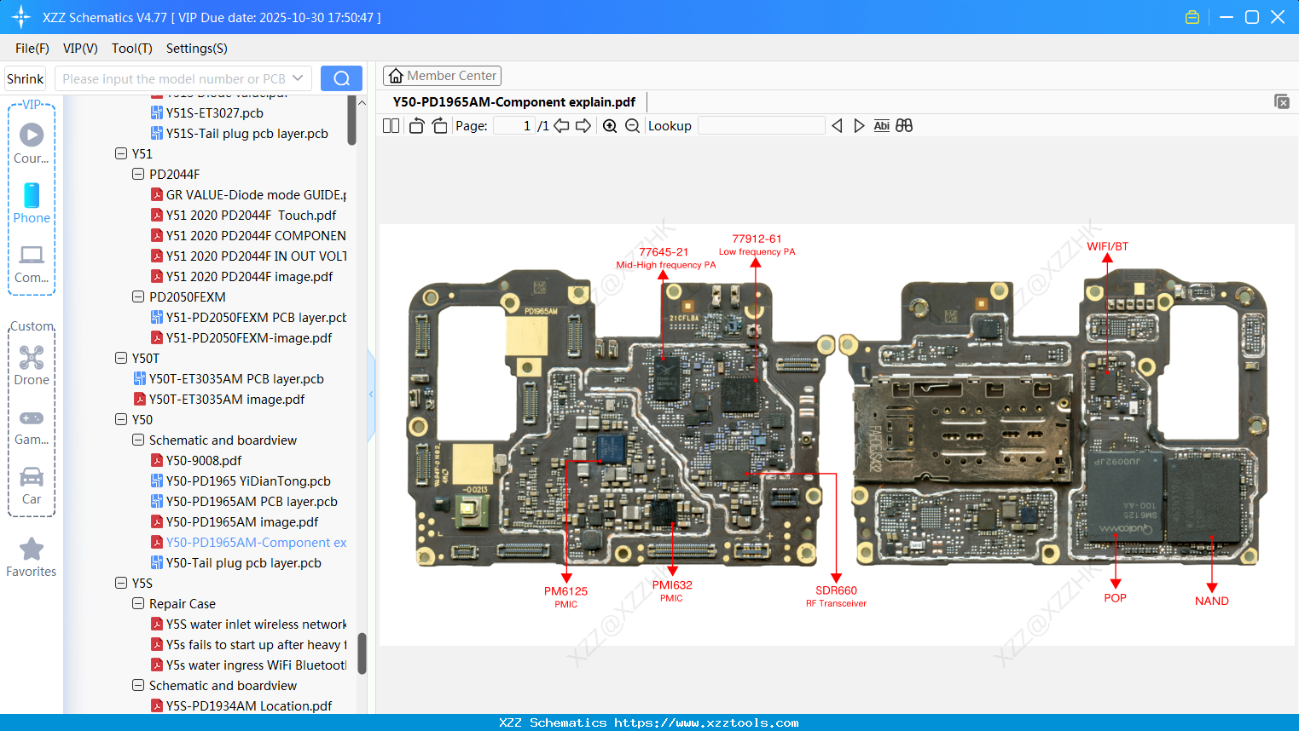Zoom in on the boardview PDF
Screen dimensions: 1299x731
point(610,125)
